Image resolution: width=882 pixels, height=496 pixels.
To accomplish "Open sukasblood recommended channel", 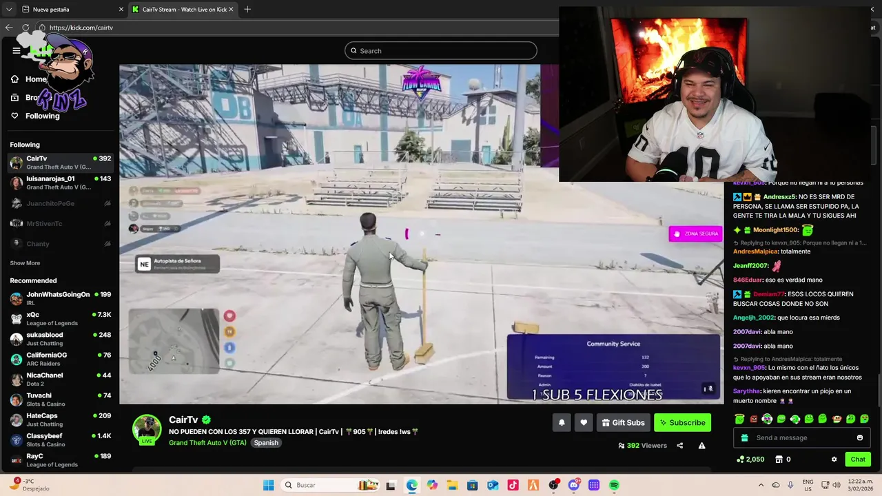I will pyautogui.click(x=60, y=339).
